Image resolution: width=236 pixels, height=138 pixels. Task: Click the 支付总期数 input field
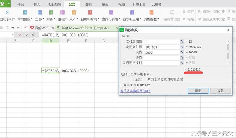pos(161,42)
